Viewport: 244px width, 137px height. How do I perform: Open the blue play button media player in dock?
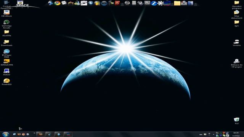click(91, 3)
